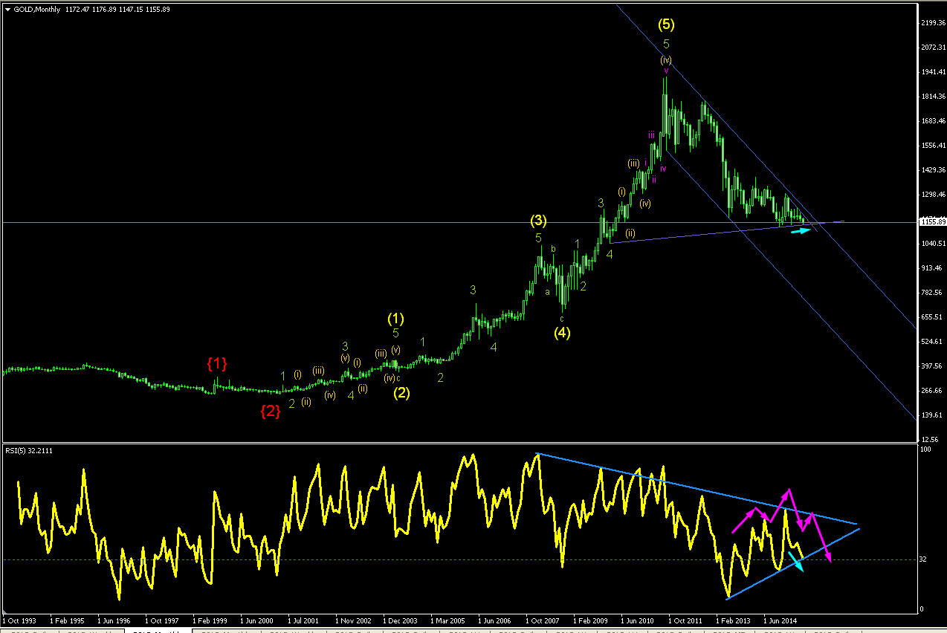The image size is (947, 633).
Task: Select the GOLD,Monthly chart title text
Action: click(37, 9)
